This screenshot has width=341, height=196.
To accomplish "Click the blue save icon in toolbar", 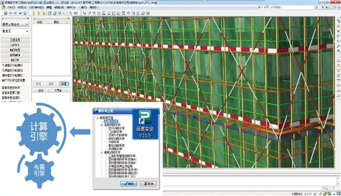I will click(x=6, y=13).
